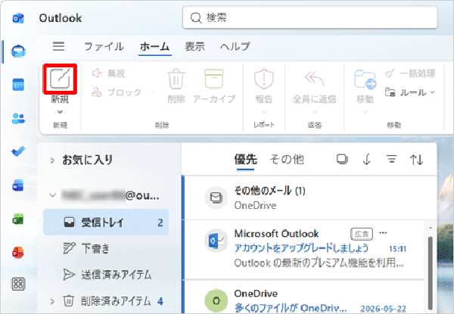The height and width of the screenshot is (314, 454).
Task: Open the ファイル tab
Action: pyautogui.click(x=104, y=47)
